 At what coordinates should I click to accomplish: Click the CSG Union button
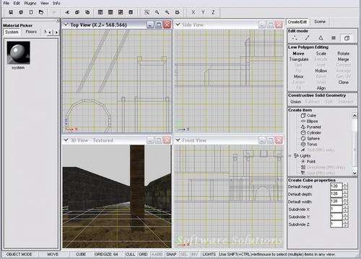pos(295,101)
